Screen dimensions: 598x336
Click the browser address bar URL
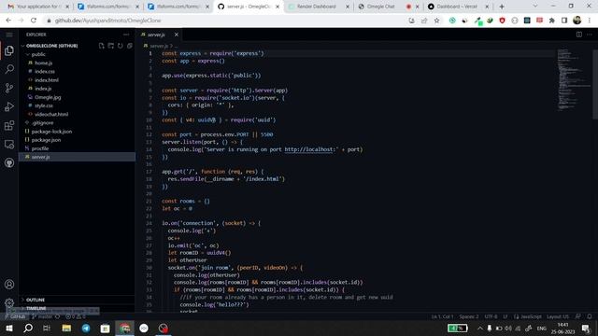108,21
